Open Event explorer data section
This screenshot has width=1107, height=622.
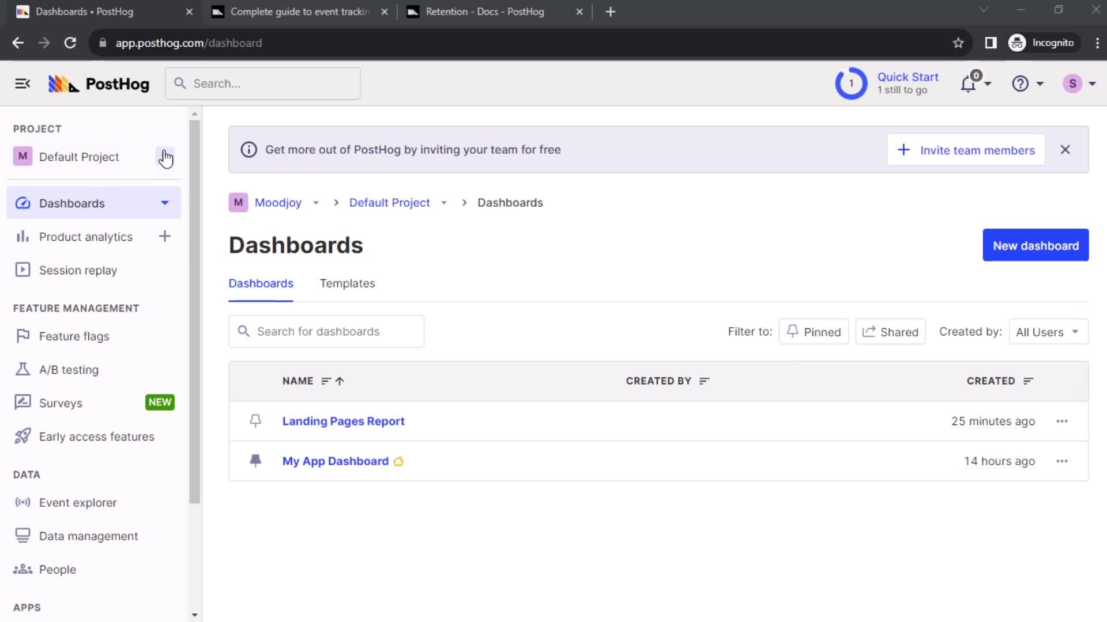coord(78,502)
